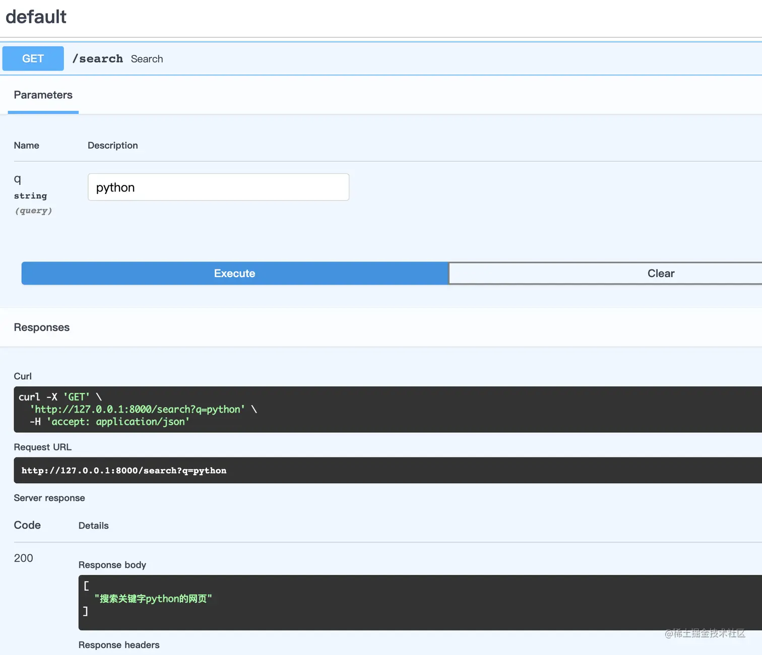Collapse the GET /search operation header
Viewport: 762px width, 655px height.
pyautogui.click(x=381, y=58)
